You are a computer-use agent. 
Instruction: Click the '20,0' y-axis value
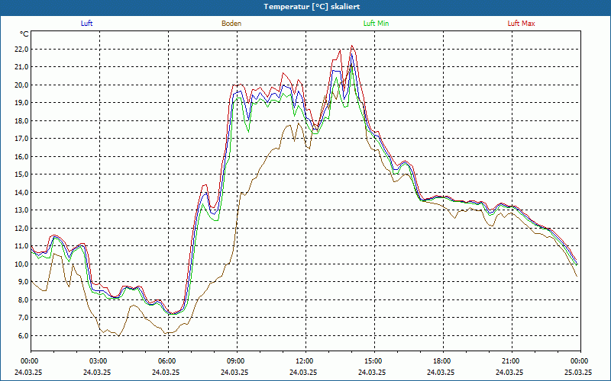click(x=21, y=85)
